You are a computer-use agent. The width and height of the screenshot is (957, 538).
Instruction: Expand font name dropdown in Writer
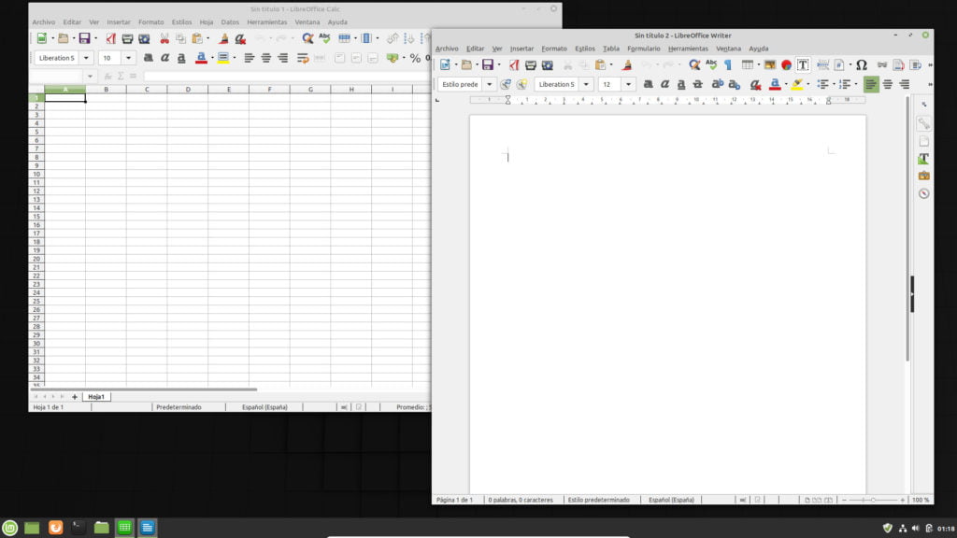[586, 85]
